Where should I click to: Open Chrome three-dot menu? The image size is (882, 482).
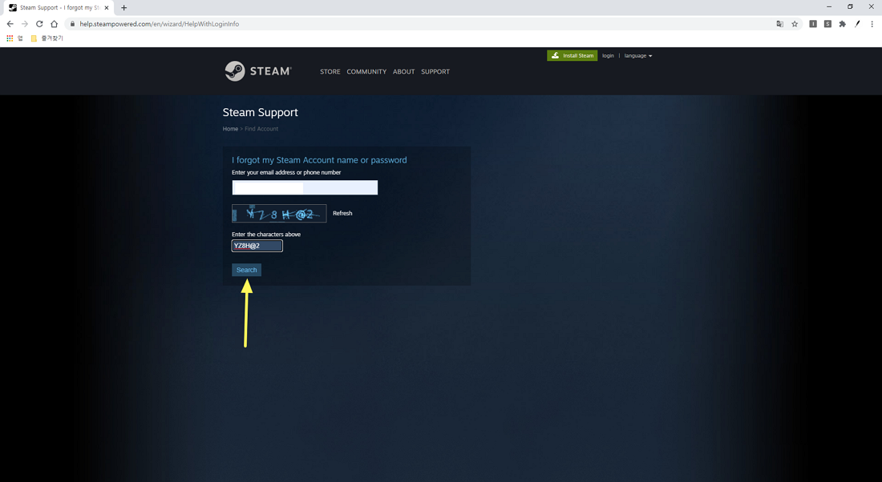click(872, 23)
